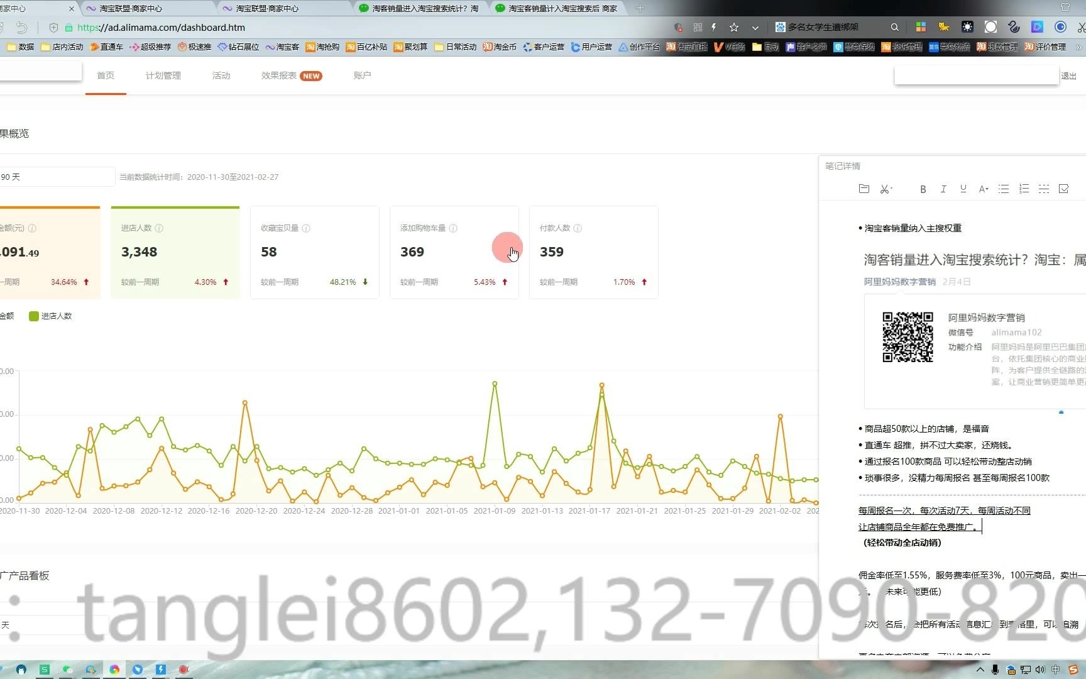Show info tooltip beside 付款人数

pyautogui.click(x=578, y=228)
